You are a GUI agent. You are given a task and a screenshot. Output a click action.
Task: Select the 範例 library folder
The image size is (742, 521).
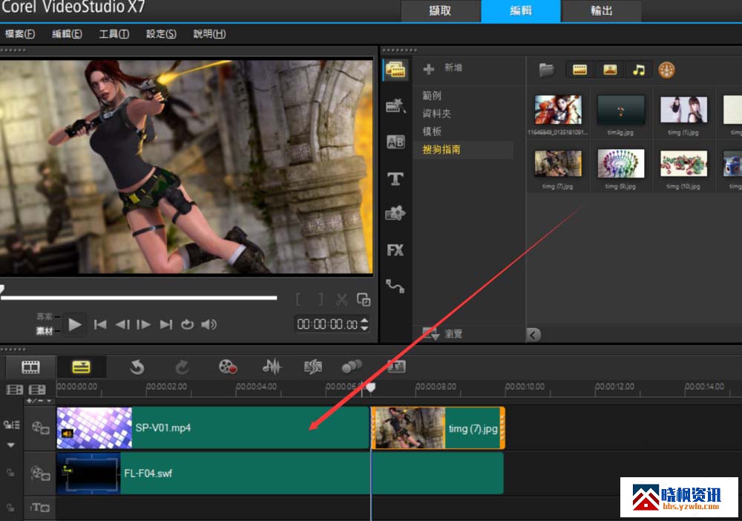tap(432, 96)
